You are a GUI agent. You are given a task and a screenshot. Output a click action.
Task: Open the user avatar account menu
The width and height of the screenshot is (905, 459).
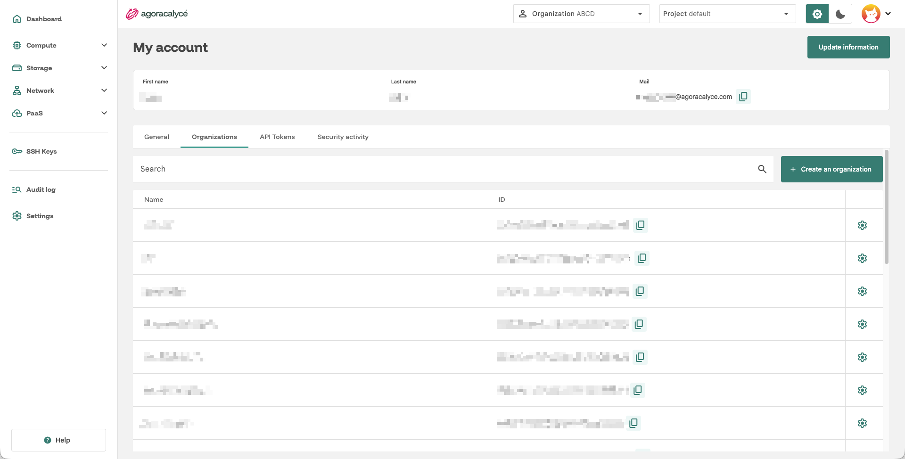[x=876, y=14]
